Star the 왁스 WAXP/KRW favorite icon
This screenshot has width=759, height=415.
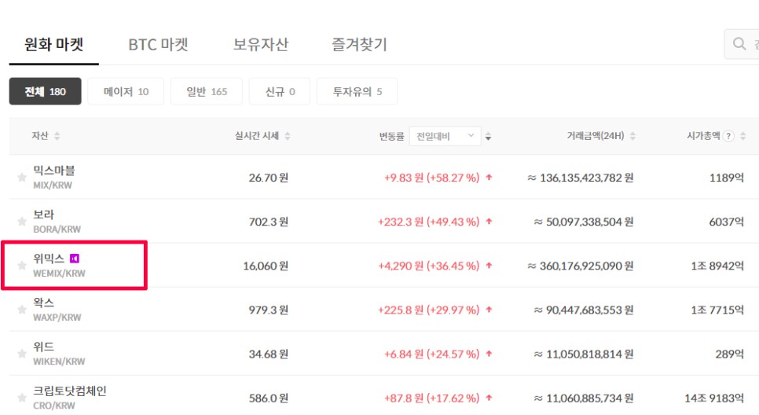coord(22,310)
